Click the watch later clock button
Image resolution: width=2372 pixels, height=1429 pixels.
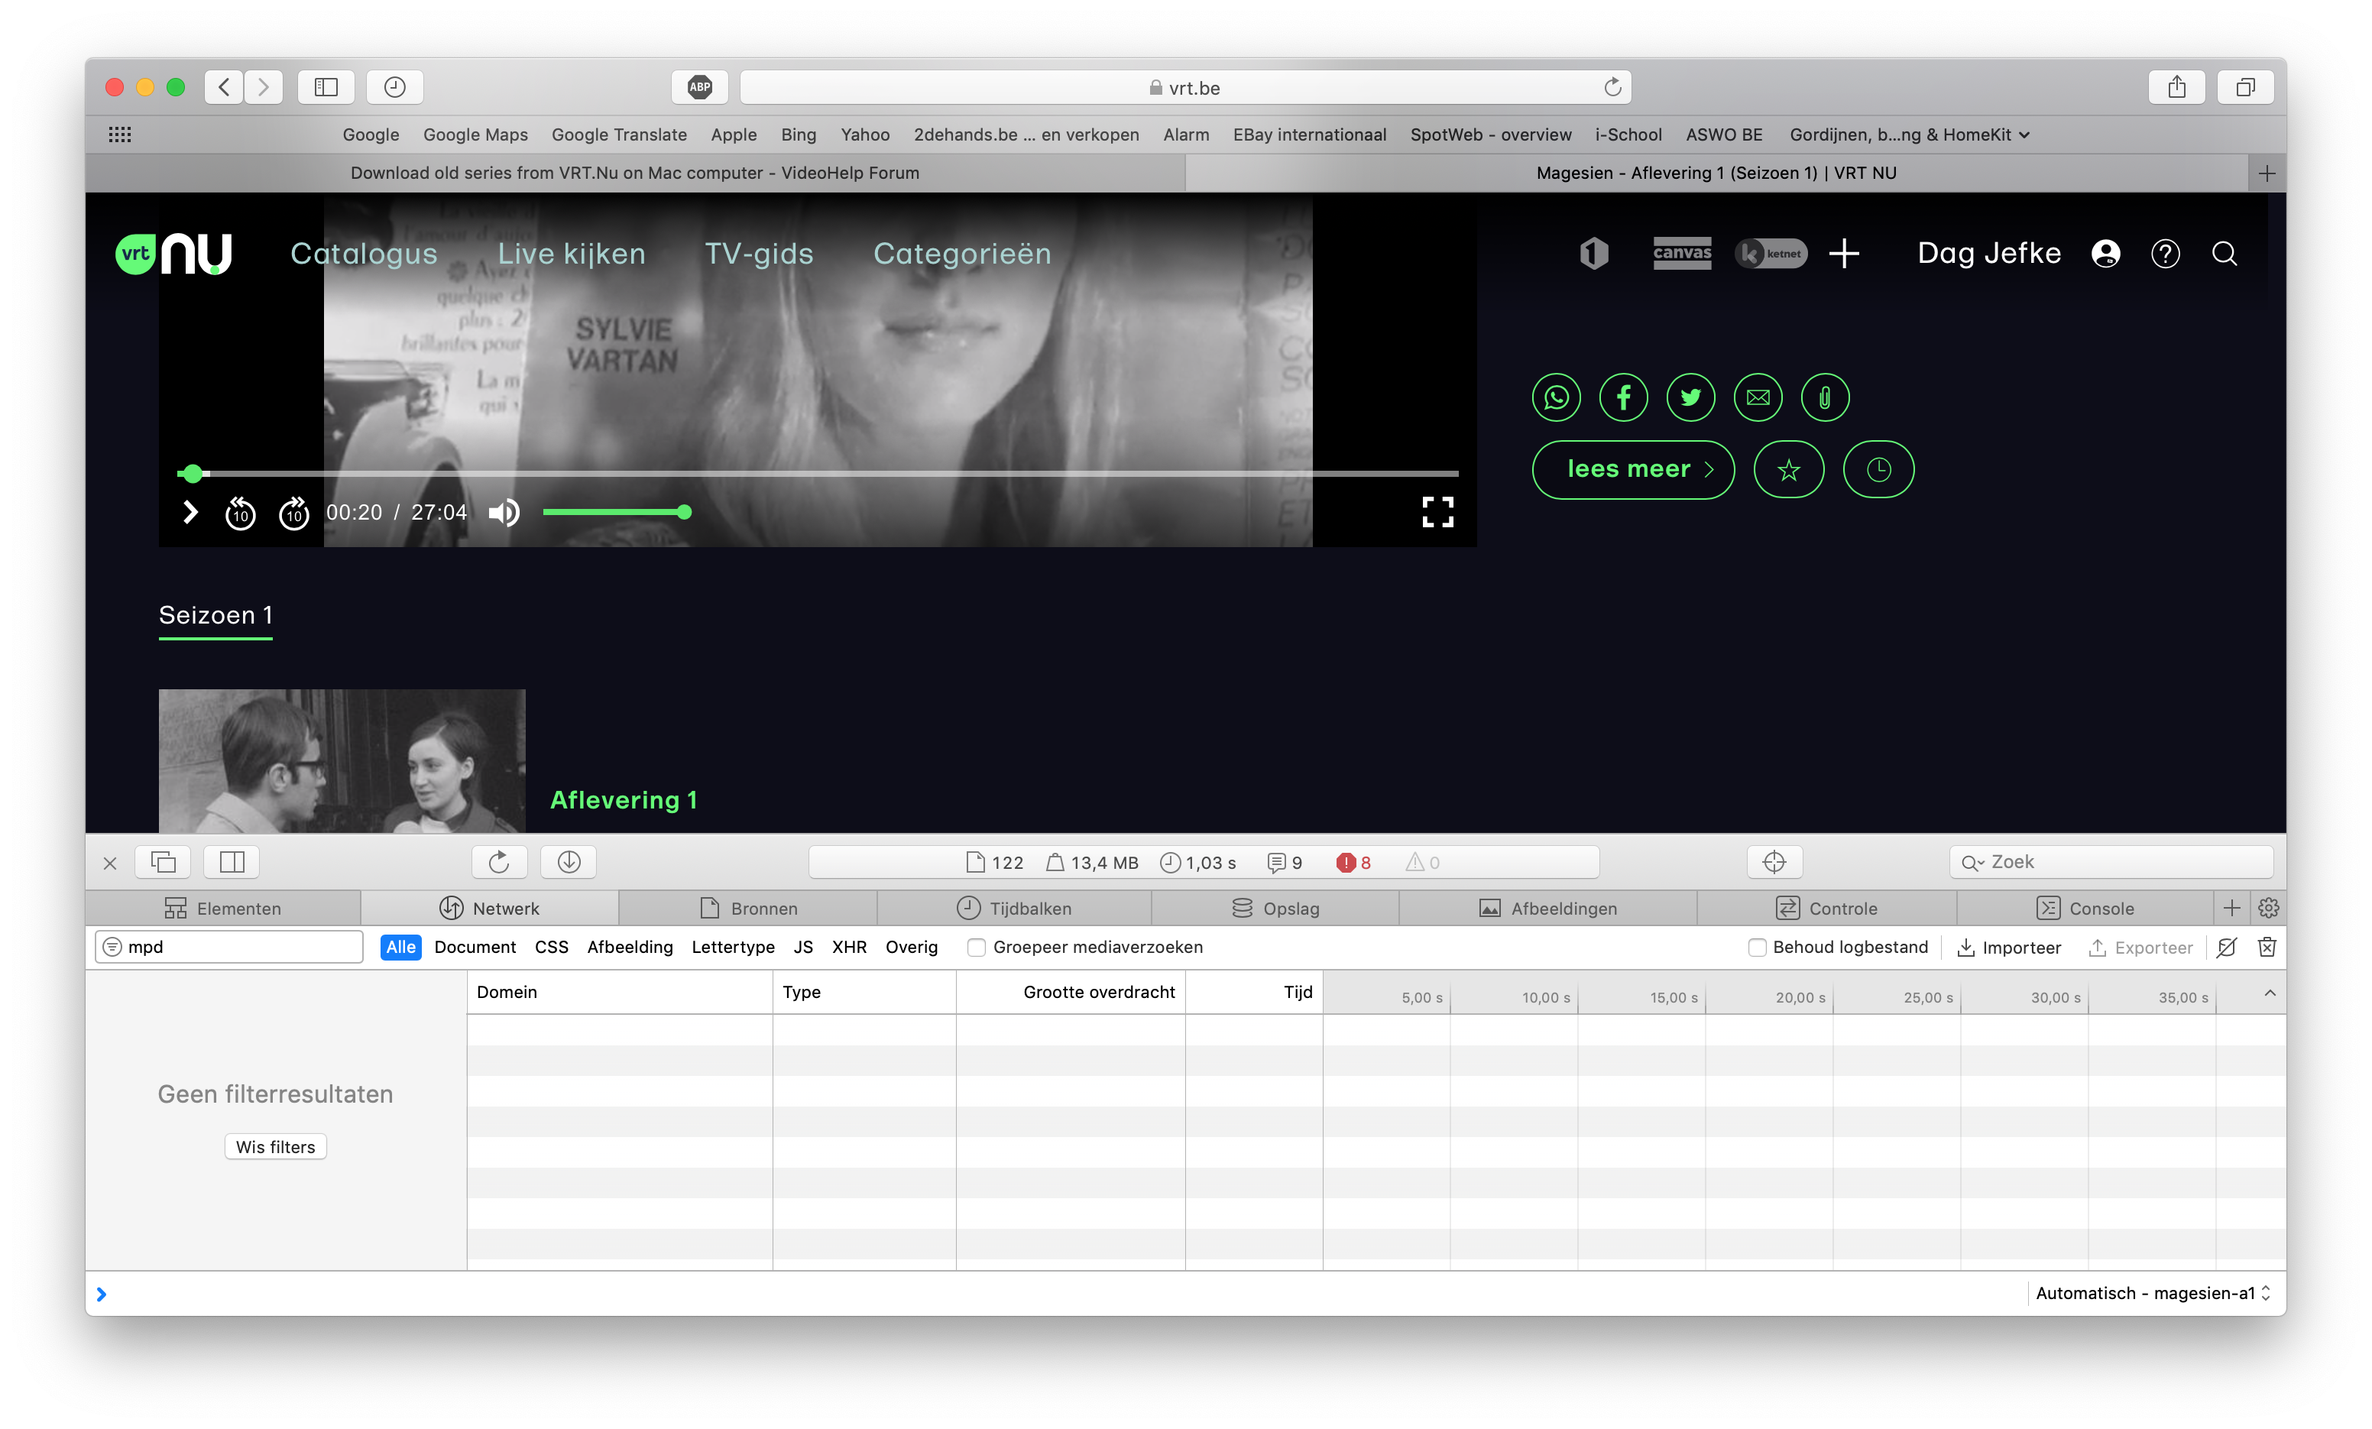[x=1878, y=470]
